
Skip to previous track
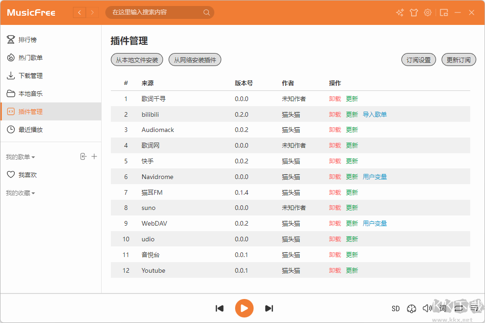click(x=219, y=308)
